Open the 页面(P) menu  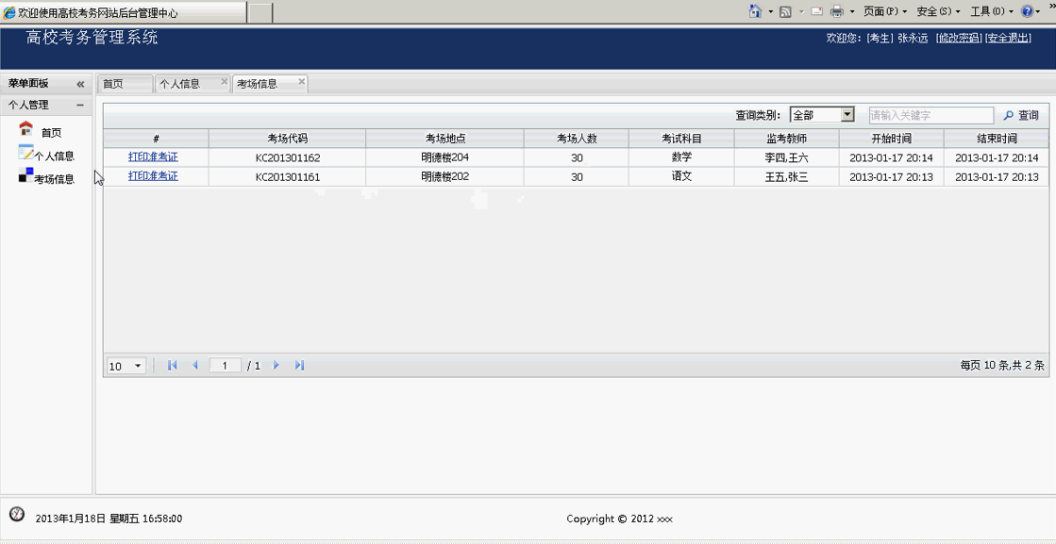pos(885,11)
